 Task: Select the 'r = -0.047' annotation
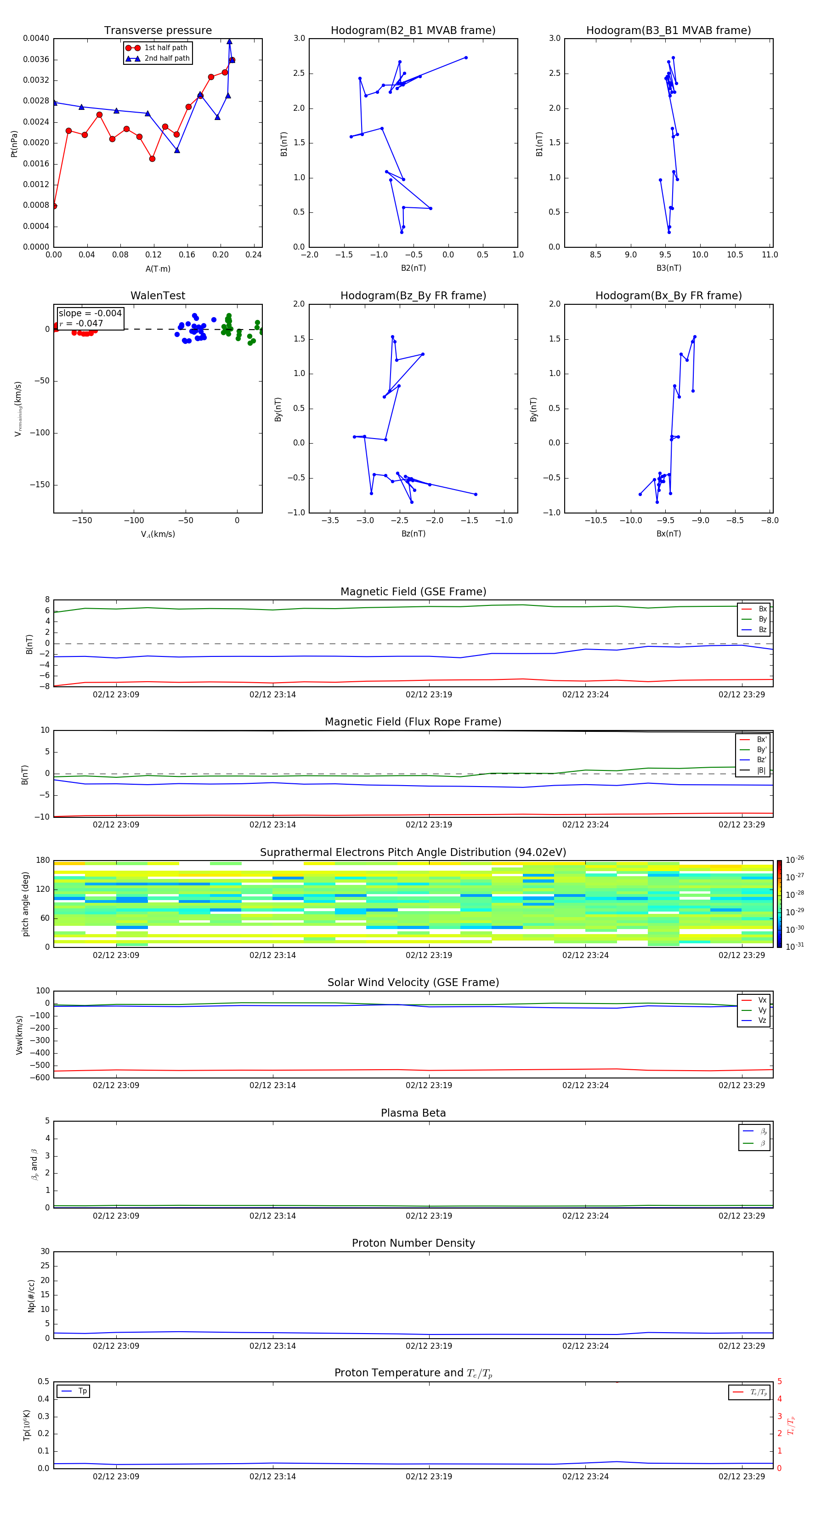[x=81, y=323]
